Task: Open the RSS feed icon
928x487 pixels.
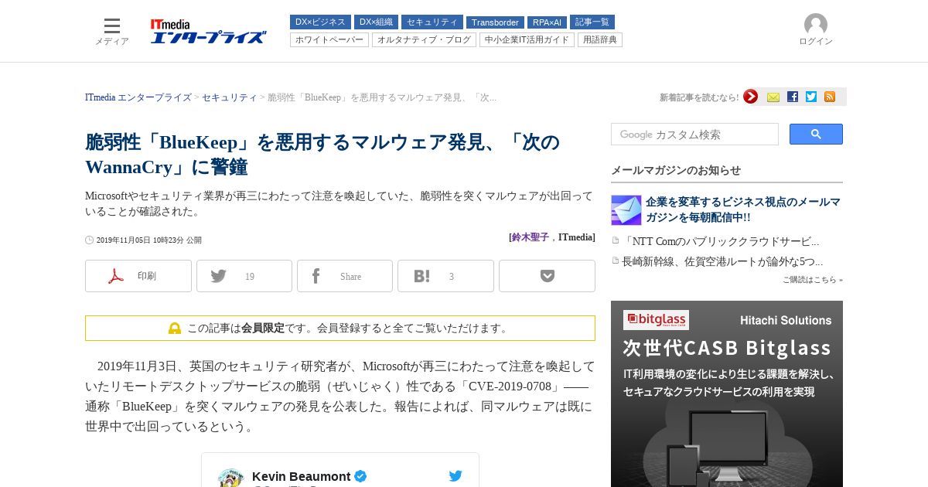Action: coord(830,97)
